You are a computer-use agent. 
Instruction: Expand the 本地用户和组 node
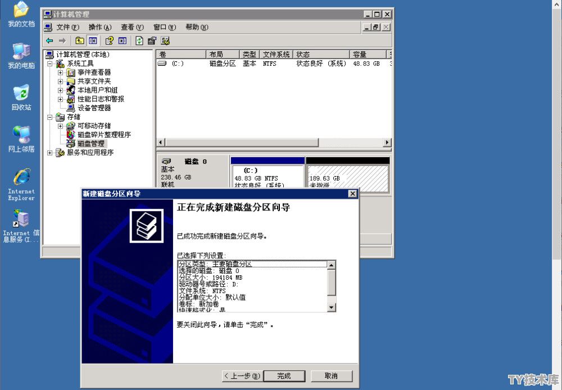coord(60,91)
